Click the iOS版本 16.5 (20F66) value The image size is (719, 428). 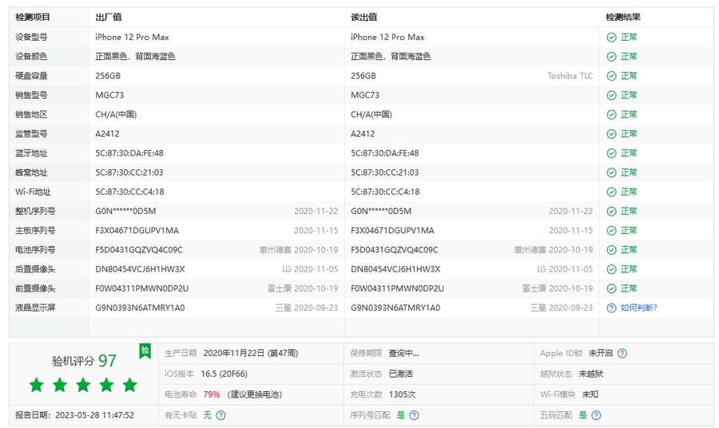point(224,374)
